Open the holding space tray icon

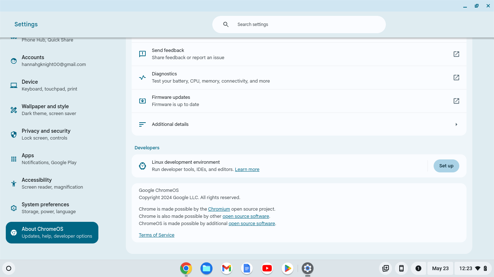pos(386,268)
